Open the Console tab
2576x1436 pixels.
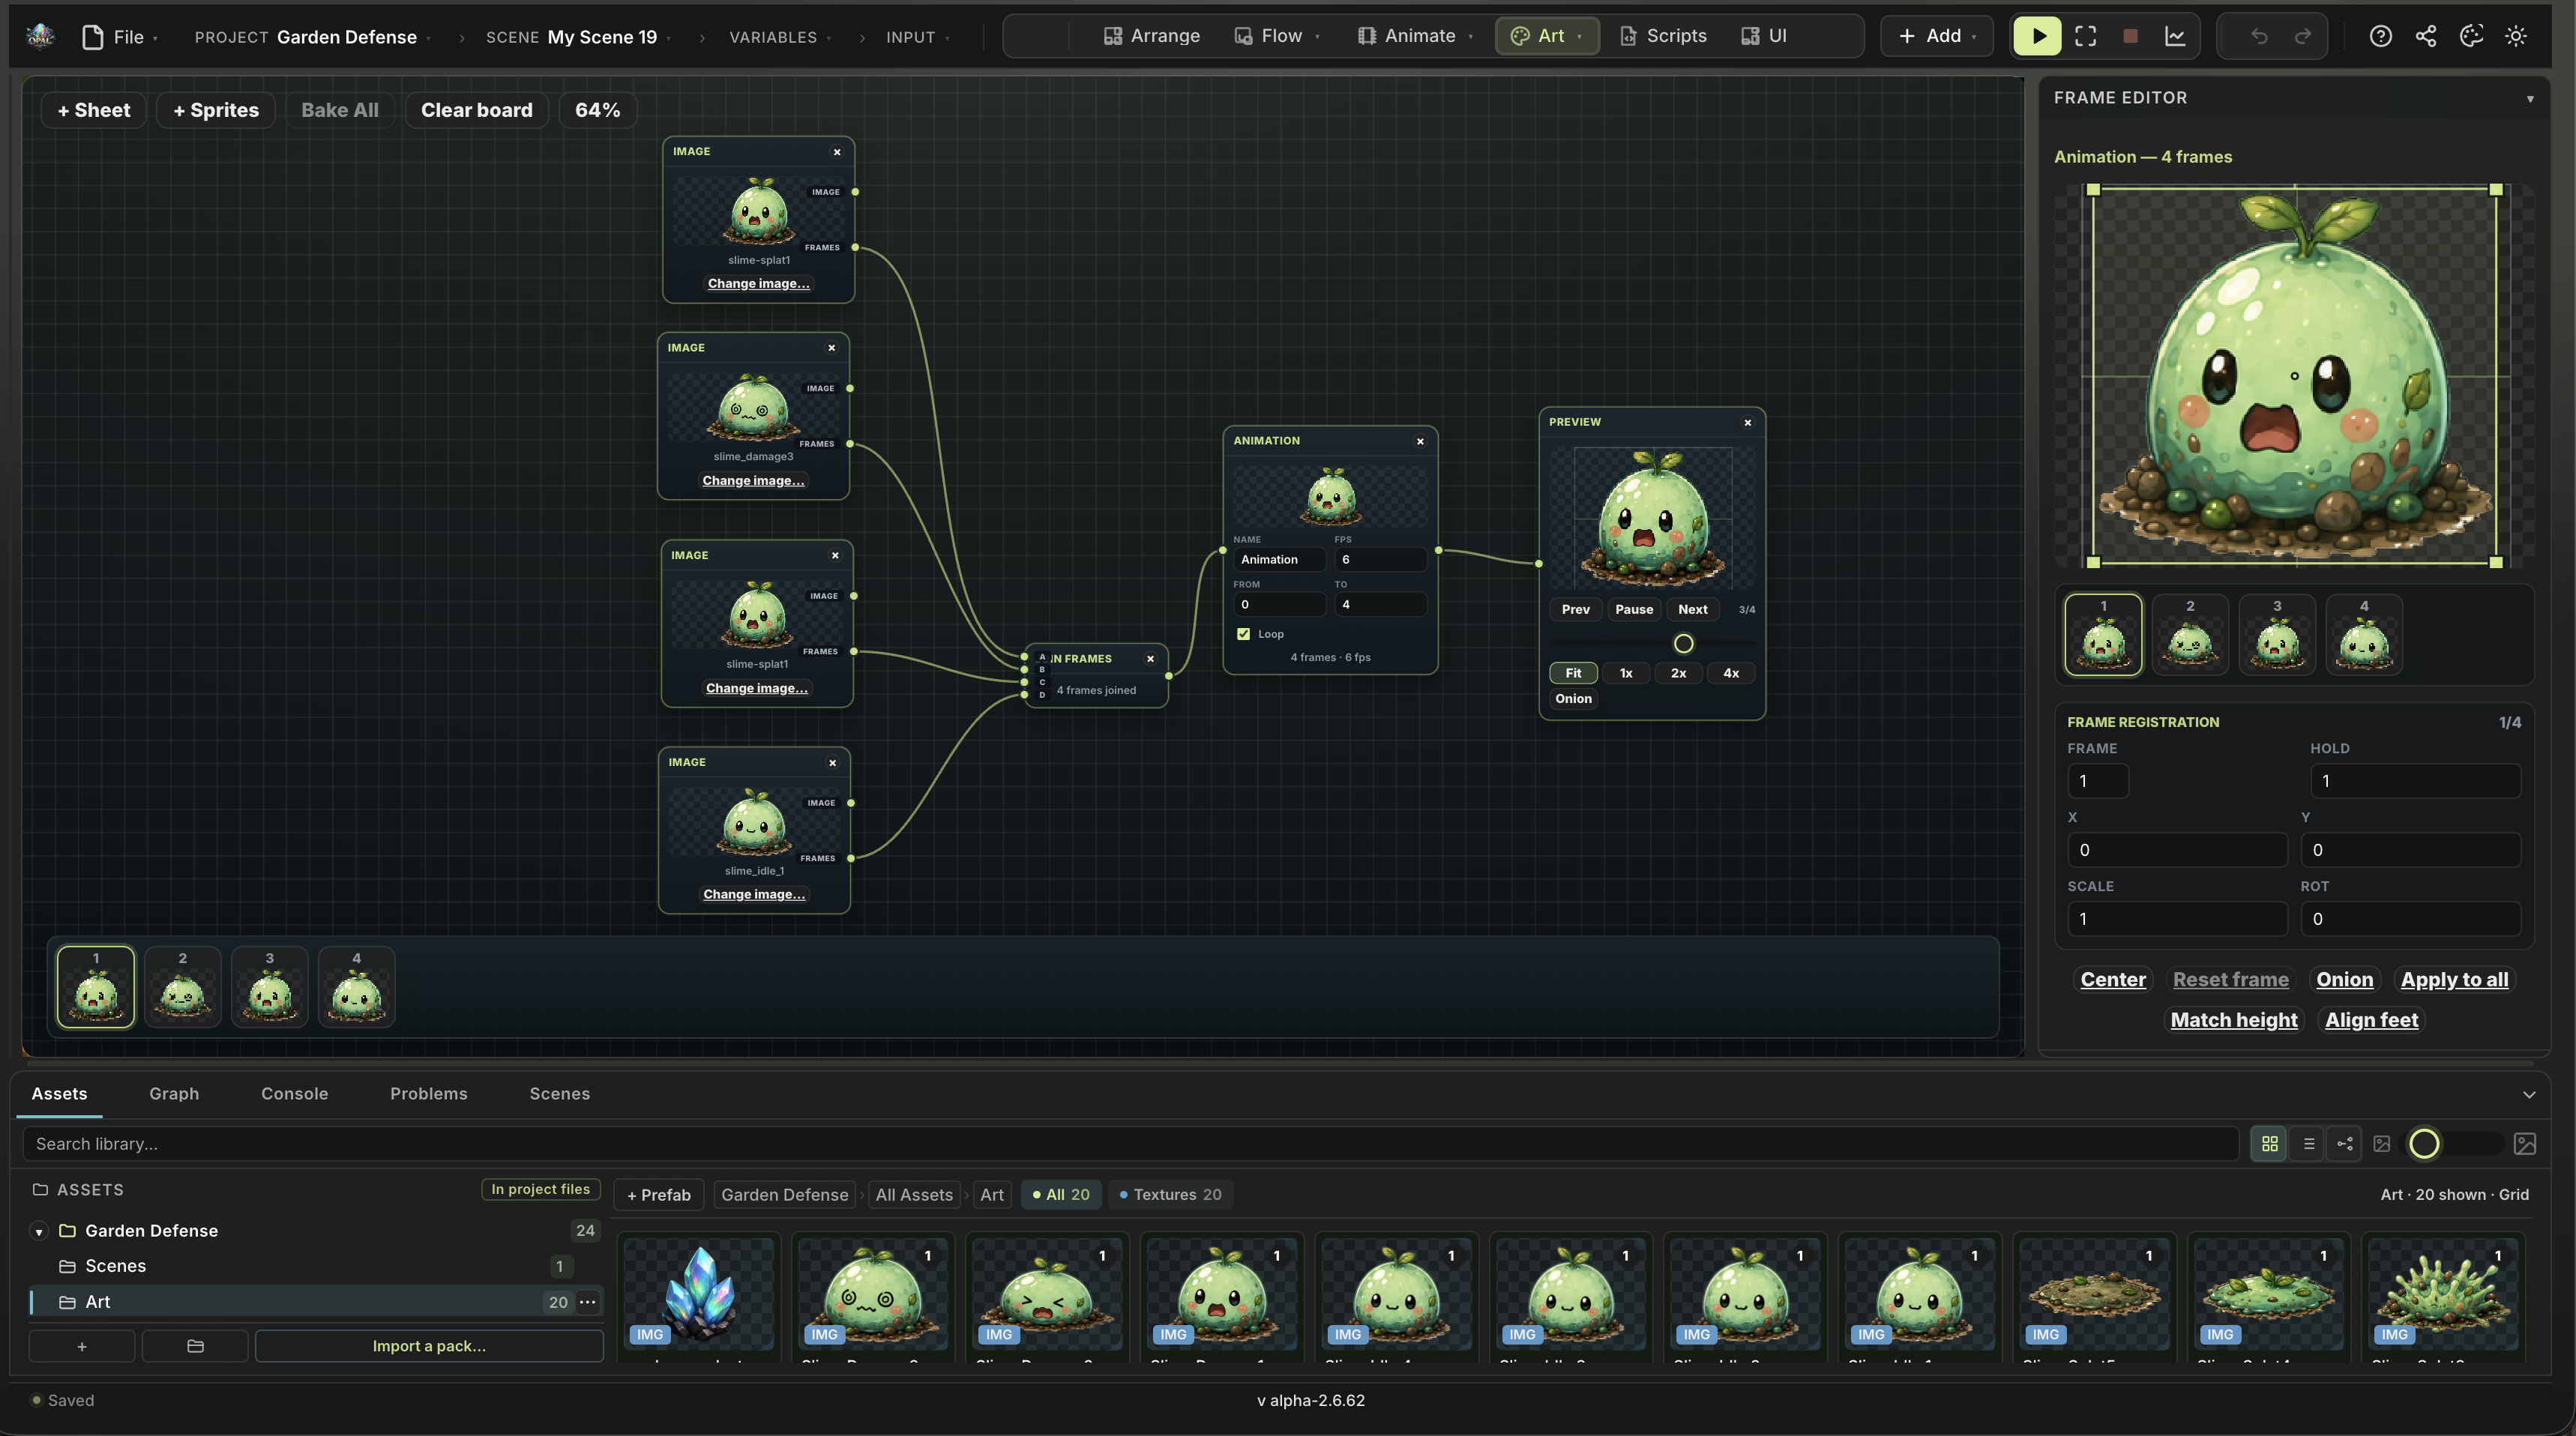(x=294, y=1094)
